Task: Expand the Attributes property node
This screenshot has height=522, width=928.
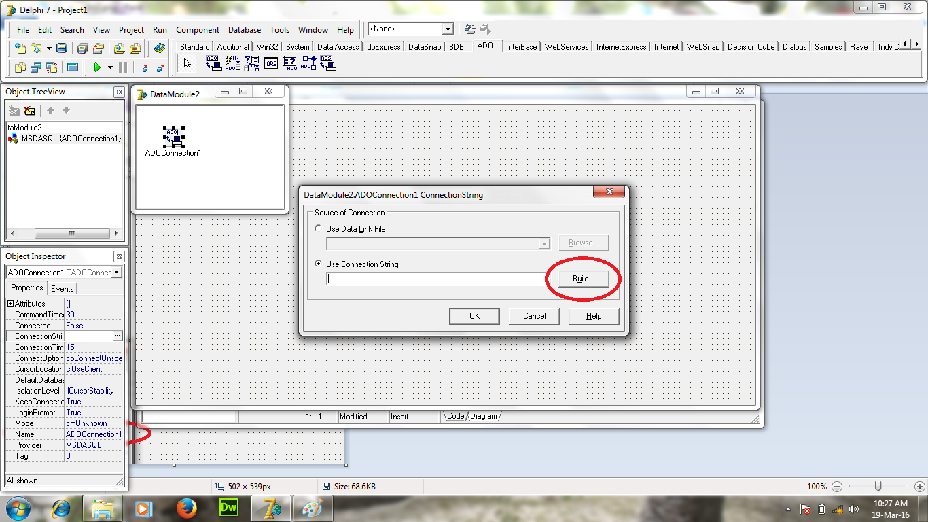Action: (10, 304)
